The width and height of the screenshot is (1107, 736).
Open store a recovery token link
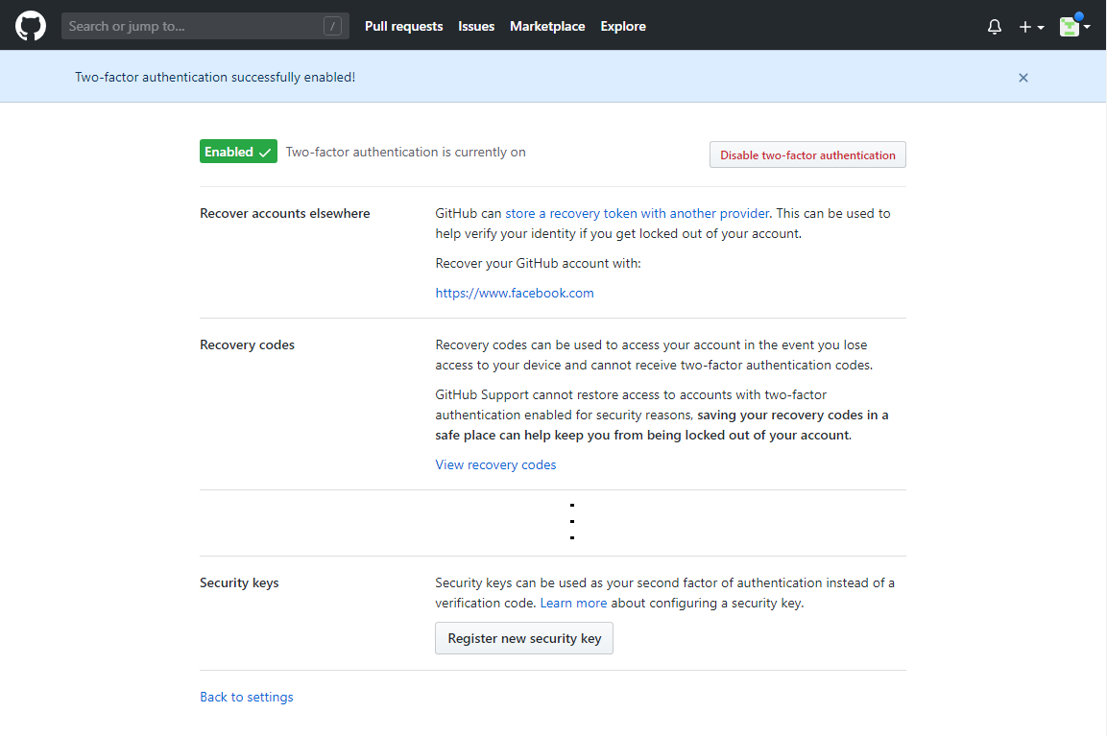(x=638, y=213)
